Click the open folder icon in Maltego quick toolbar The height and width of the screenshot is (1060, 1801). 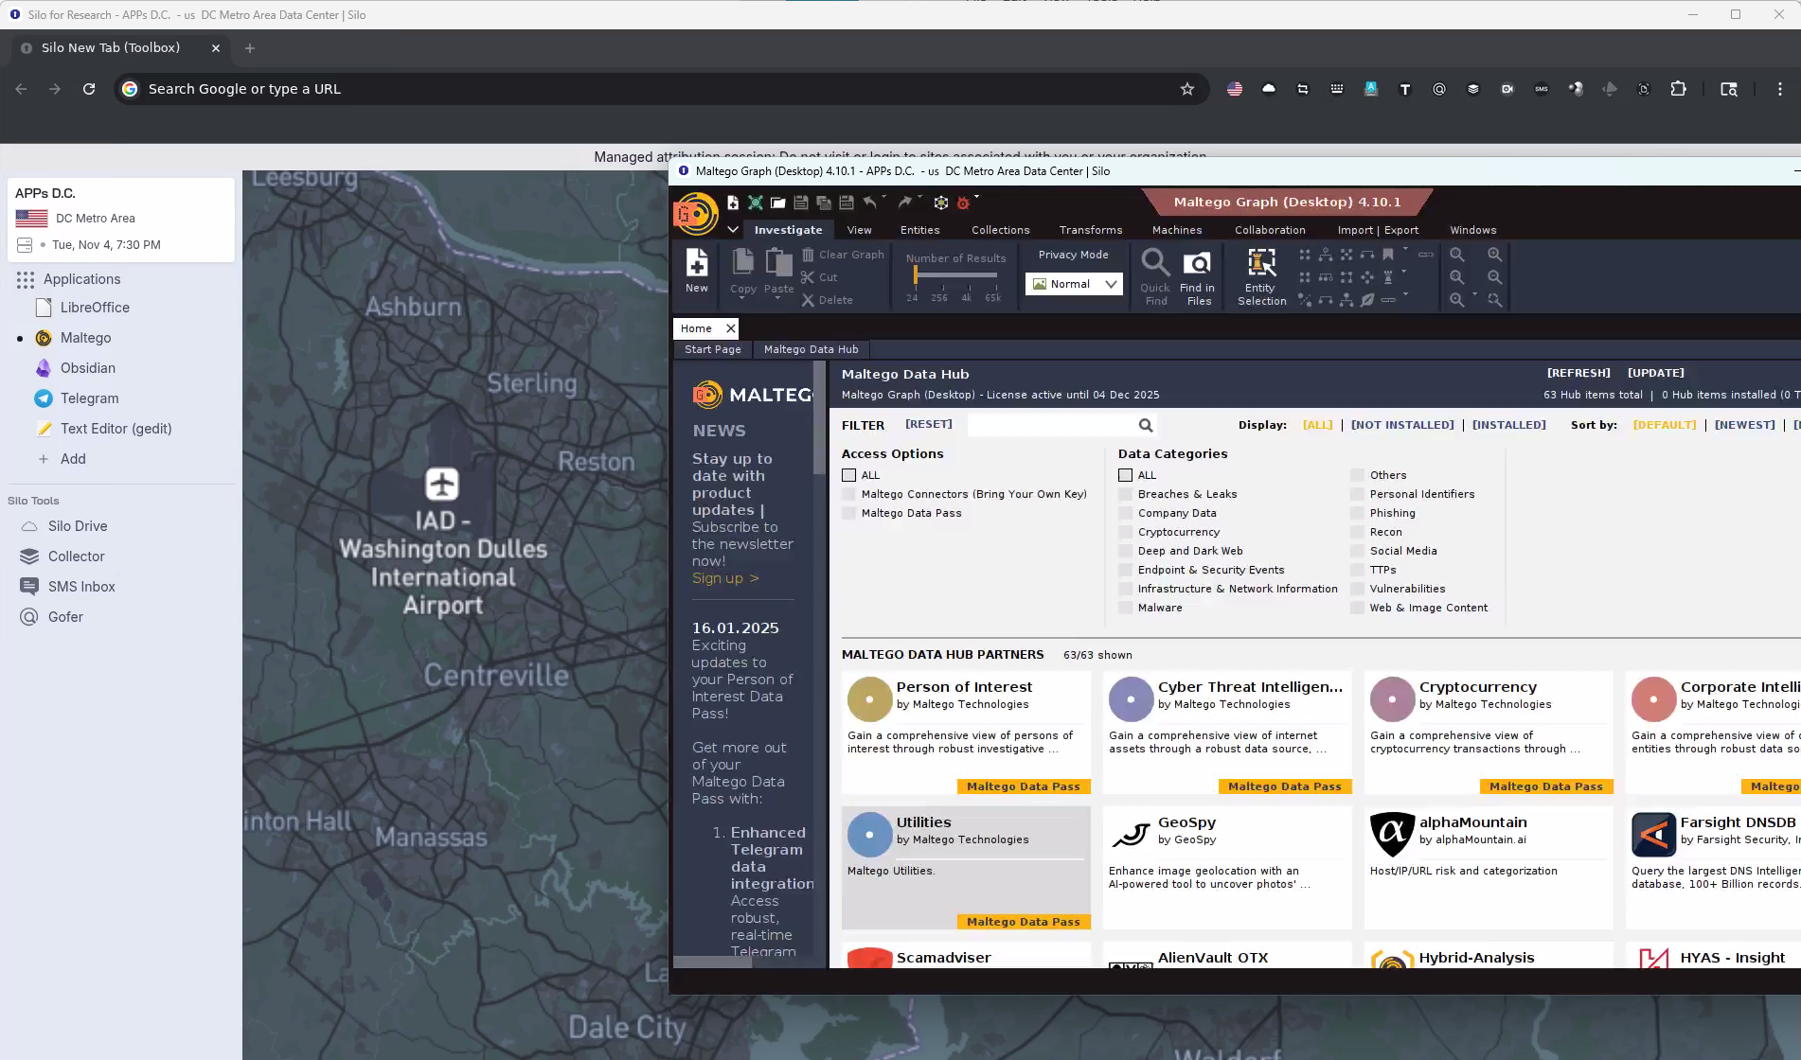[777, 203]
